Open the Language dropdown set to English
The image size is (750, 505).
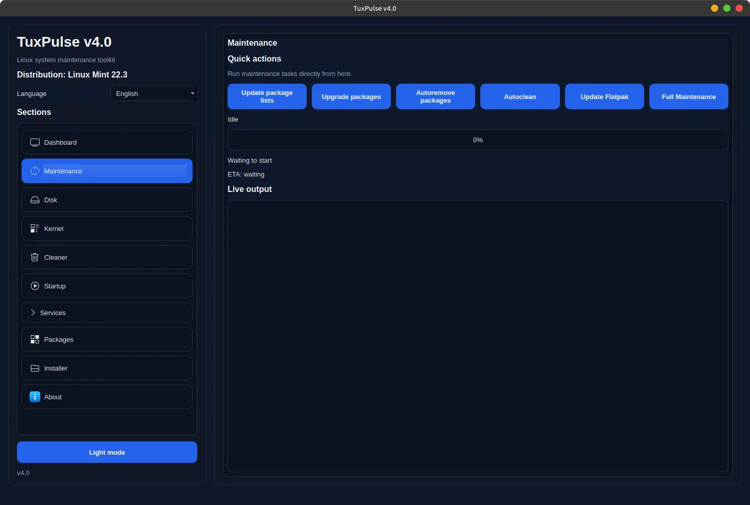(x=153, y=93)
